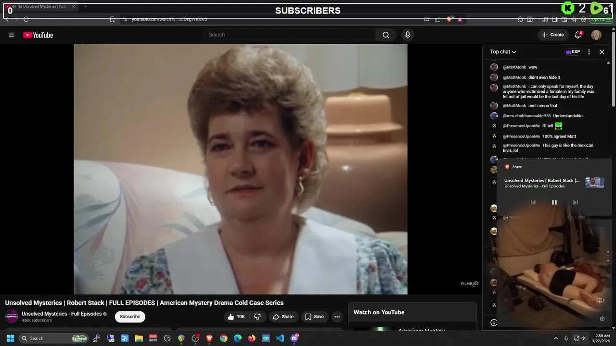
Task: Open Brave Shields lion icon
Action: click(449, 19)
